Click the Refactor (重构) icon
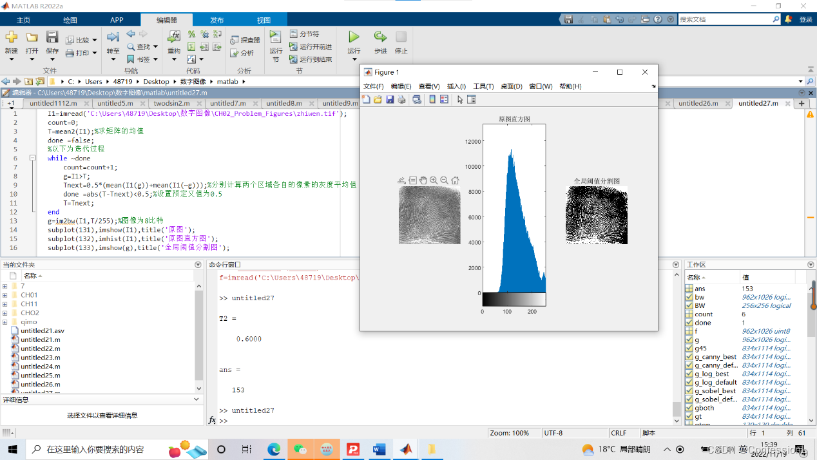The width and height of the screenshot is (817, 460). (174, 37)
